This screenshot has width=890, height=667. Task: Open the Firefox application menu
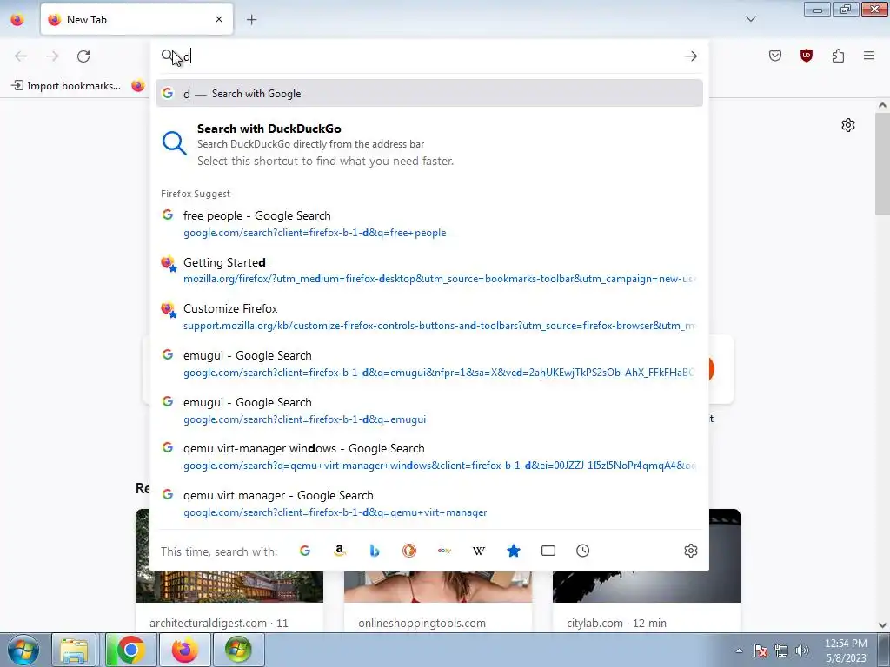(x=869, y=56)
